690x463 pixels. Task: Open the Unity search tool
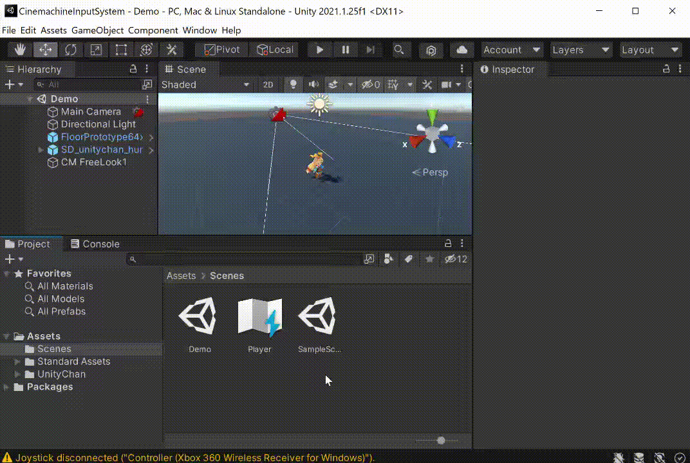point(399,50)
